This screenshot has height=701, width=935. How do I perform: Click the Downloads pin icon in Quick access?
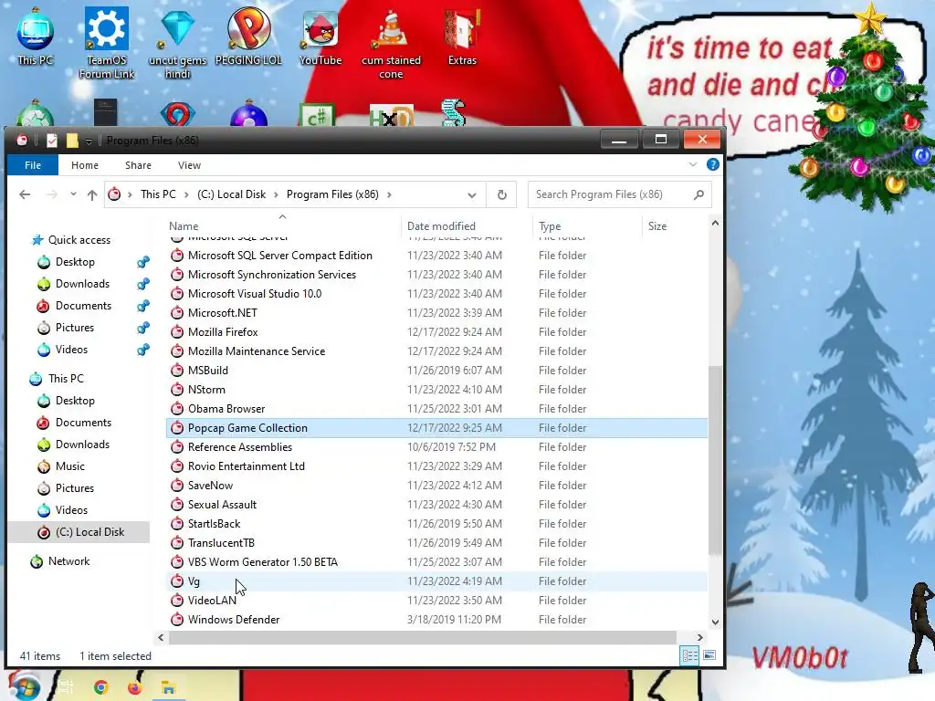click(x=143, y=284)
